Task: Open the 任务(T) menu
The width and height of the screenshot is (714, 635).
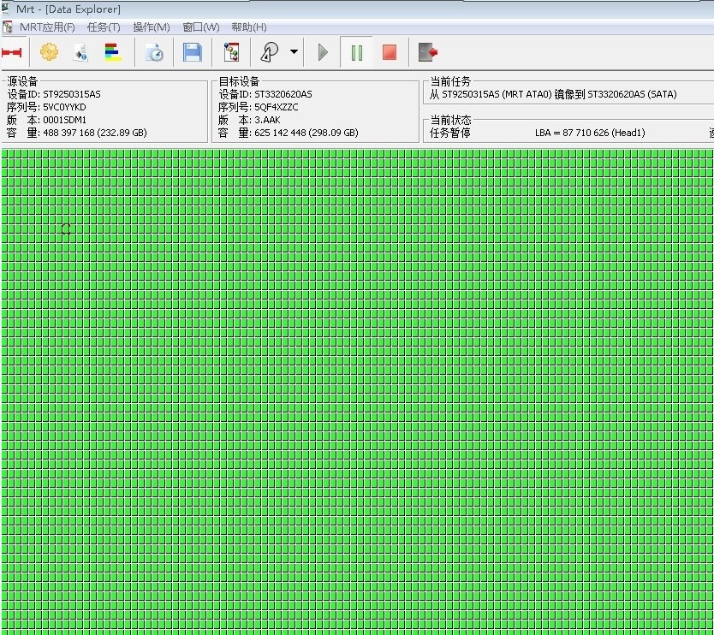Action: click(104, 27)
